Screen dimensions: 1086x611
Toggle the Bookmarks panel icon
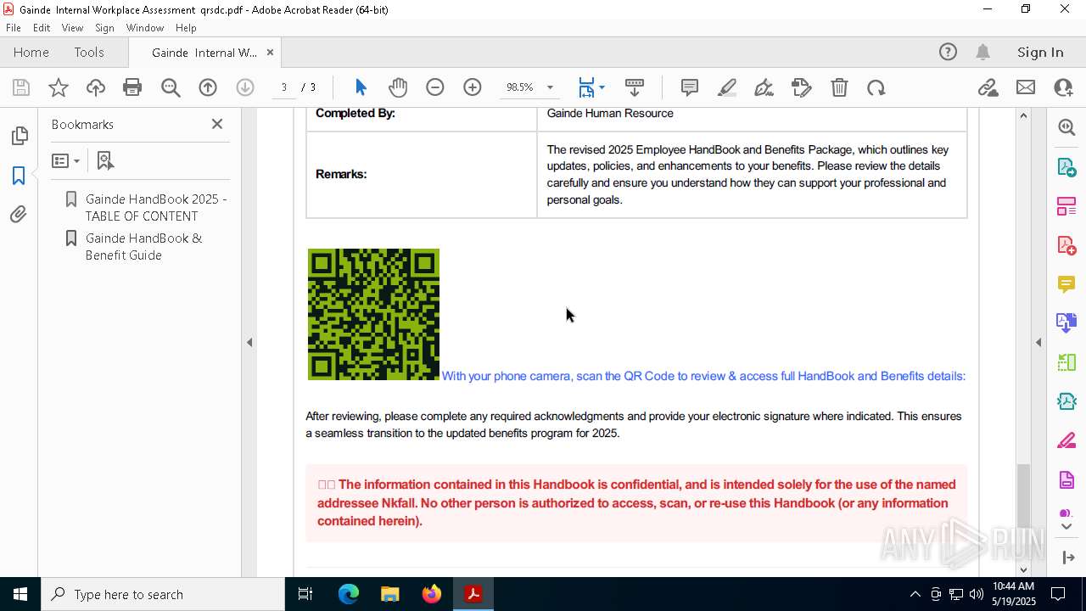pos(19,176)
